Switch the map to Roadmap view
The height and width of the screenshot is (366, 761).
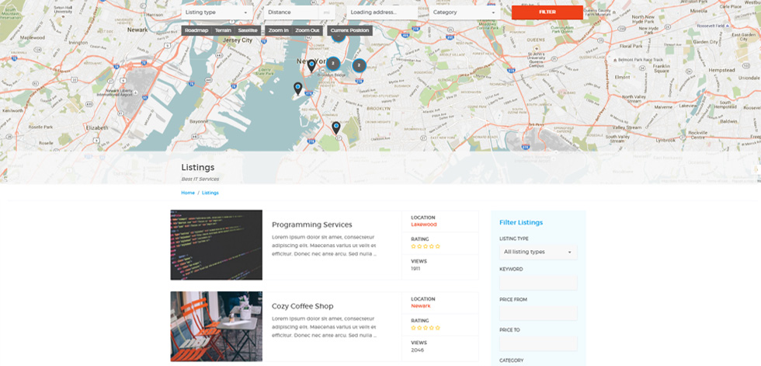coord(196,30)
